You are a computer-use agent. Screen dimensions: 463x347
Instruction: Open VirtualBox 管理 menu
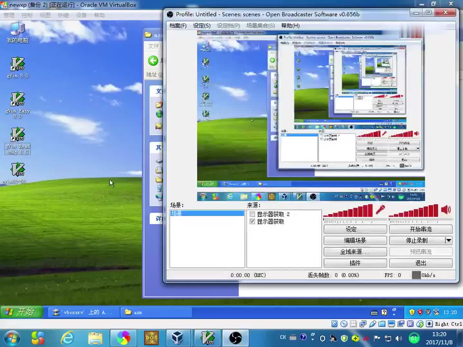pyautogui.click(x=9, y=15)
